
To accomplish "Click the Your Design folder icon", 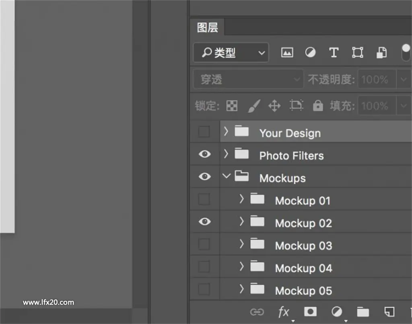I will (x=241, y=130).
